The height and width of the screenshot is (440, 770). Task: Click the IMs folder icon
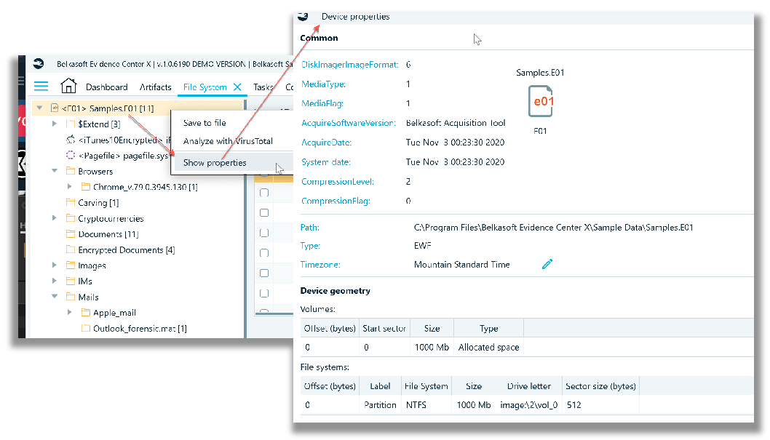71,281
